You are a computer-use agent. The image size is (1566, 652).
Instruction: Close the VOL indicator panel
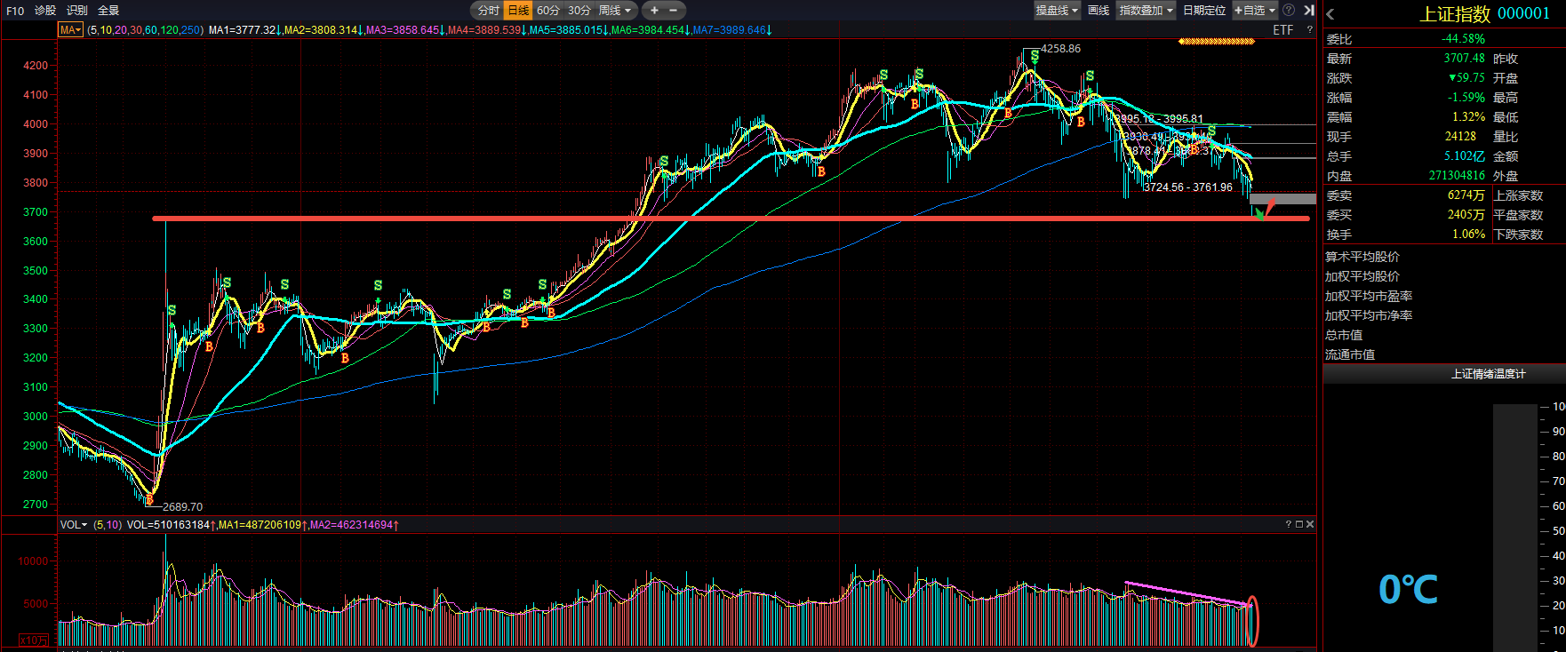1310,525
